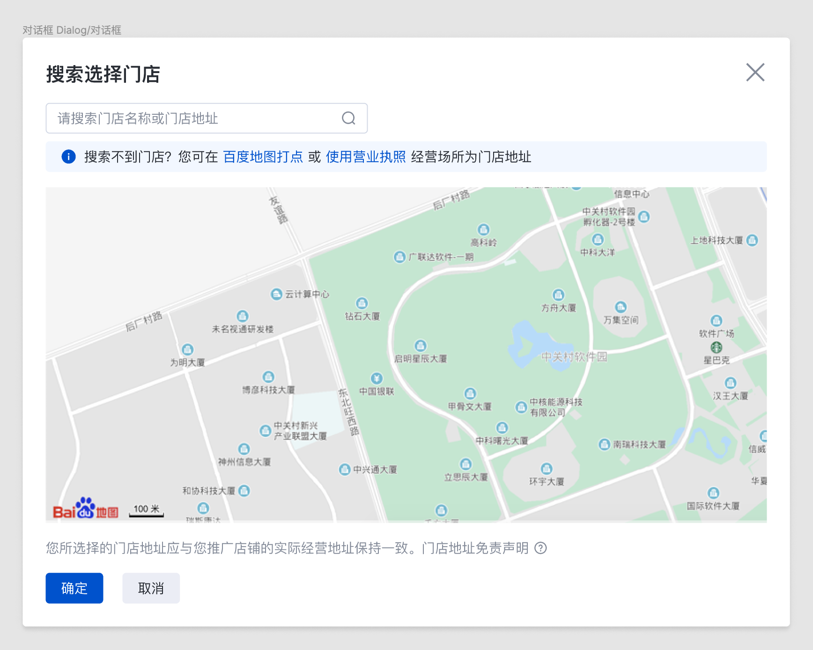Click the 取消 cancel button
Viewport: 813px width, 650px height.
(x=151, y=588)
